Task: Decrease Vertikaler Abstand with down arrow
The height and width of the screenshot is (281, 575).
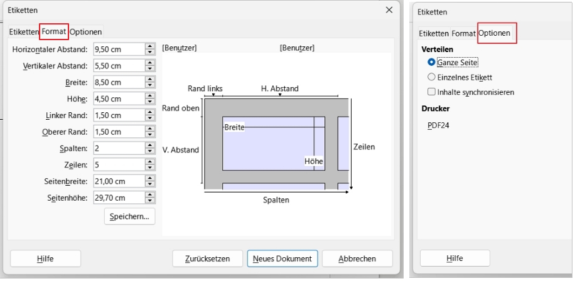Action: (149, 68)
